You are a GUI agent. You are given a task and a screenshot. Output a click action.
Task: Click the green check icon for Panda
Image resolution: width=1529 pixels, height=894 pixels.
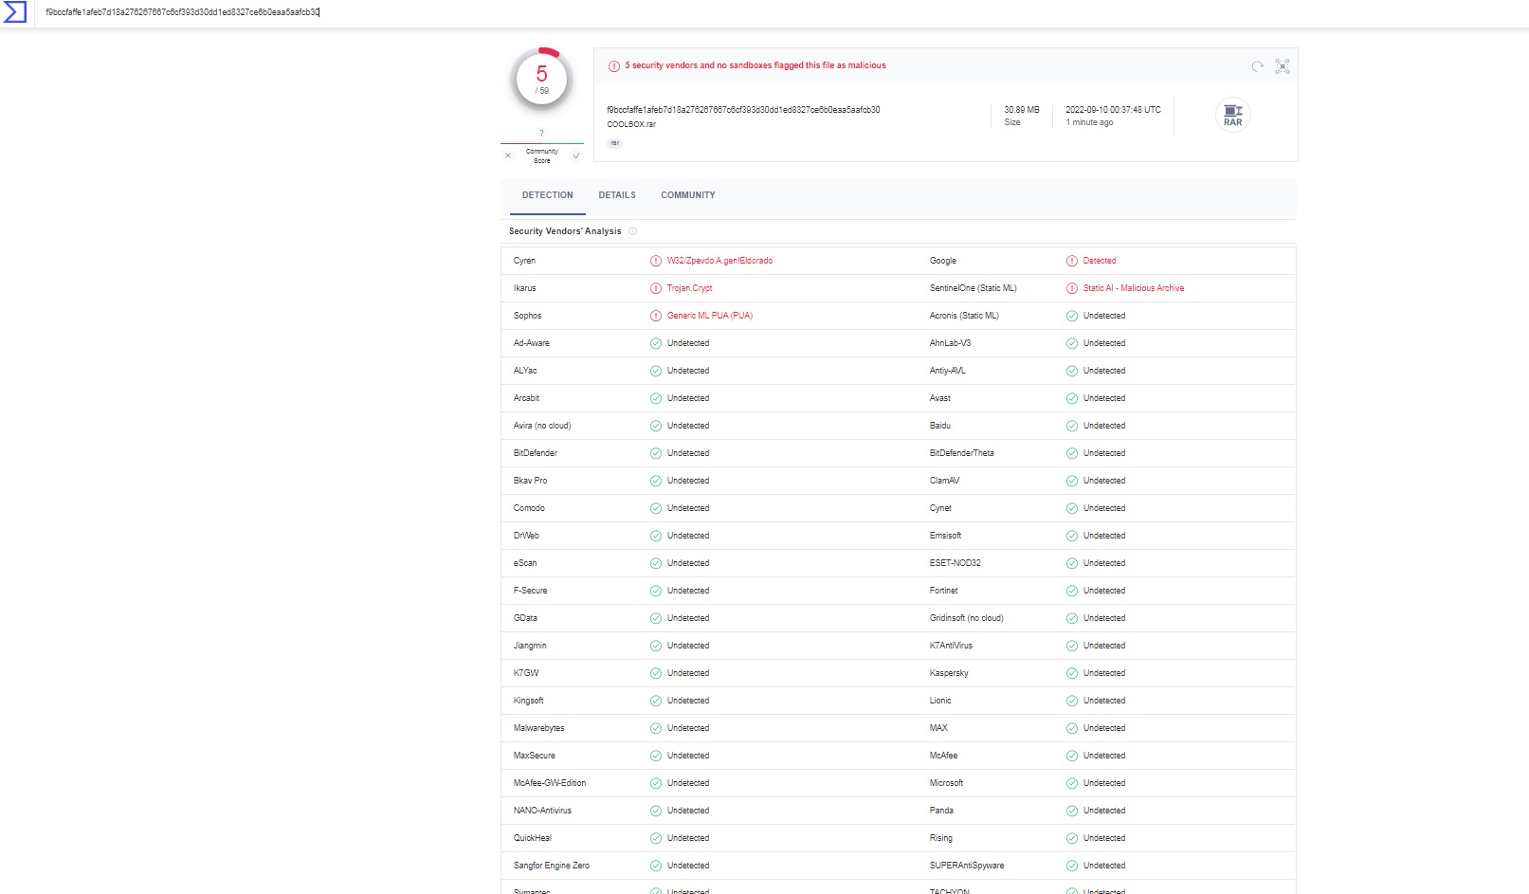coord(1072,811)
